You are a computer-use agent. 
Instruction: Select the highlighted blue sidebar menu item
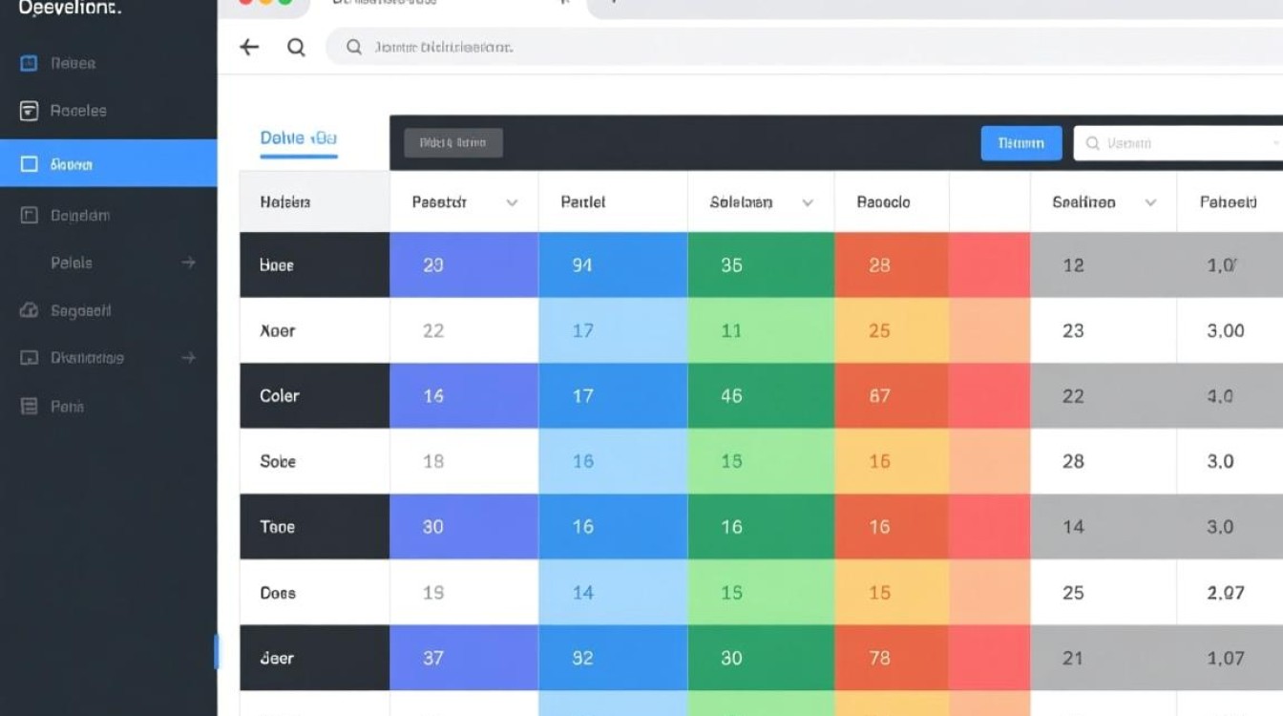(x=109, y=164)
